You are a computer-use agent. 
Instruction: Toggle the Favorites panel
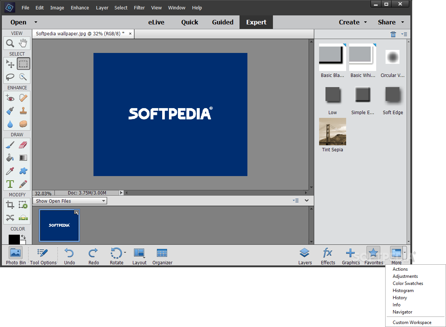pos(374,256)
